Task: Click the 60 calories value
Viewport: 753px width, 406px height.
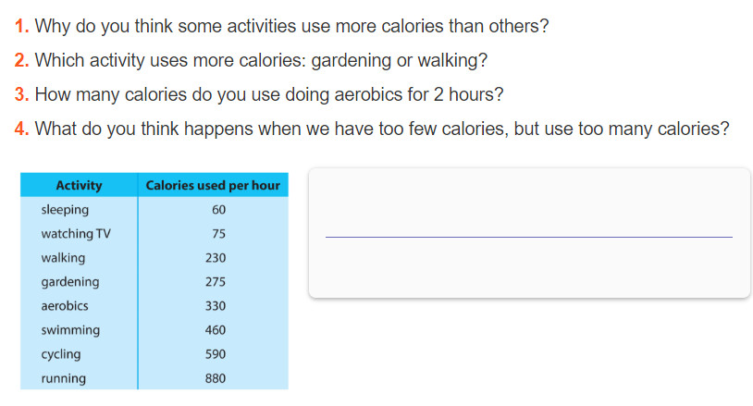Action: pos(218,210)
